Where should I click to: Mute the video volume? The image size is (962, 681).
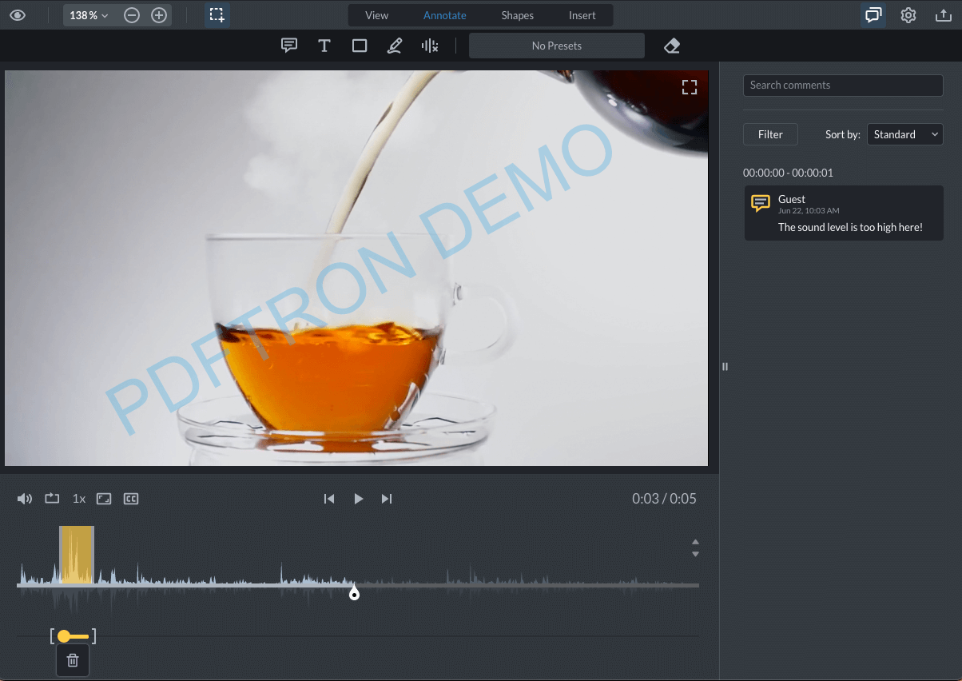pyautogui.click(x=25, y=498)
